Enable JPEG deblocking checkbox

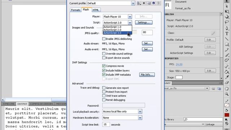(104, 39)
